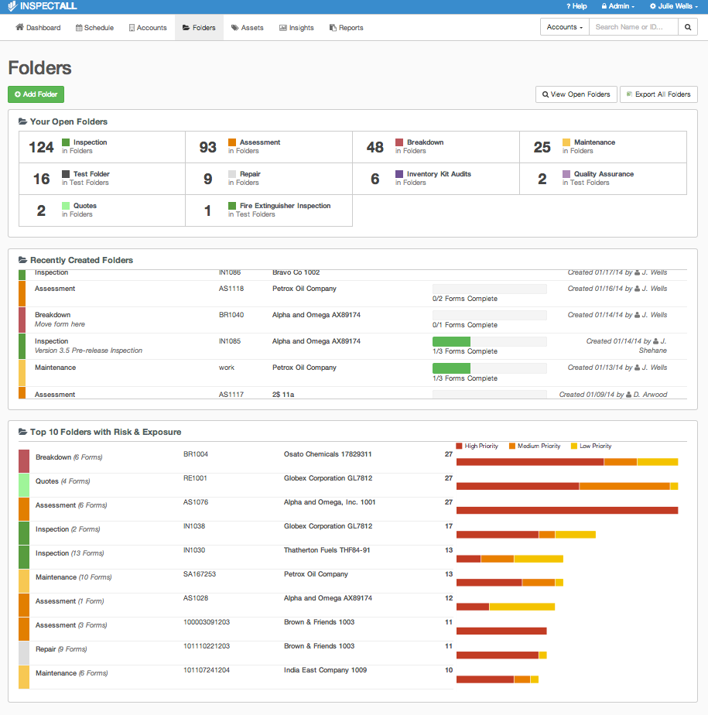Click the Dashboard home icon
This screenshot has height=715, width=708.
pyautogui.click(x=19, y=27)
